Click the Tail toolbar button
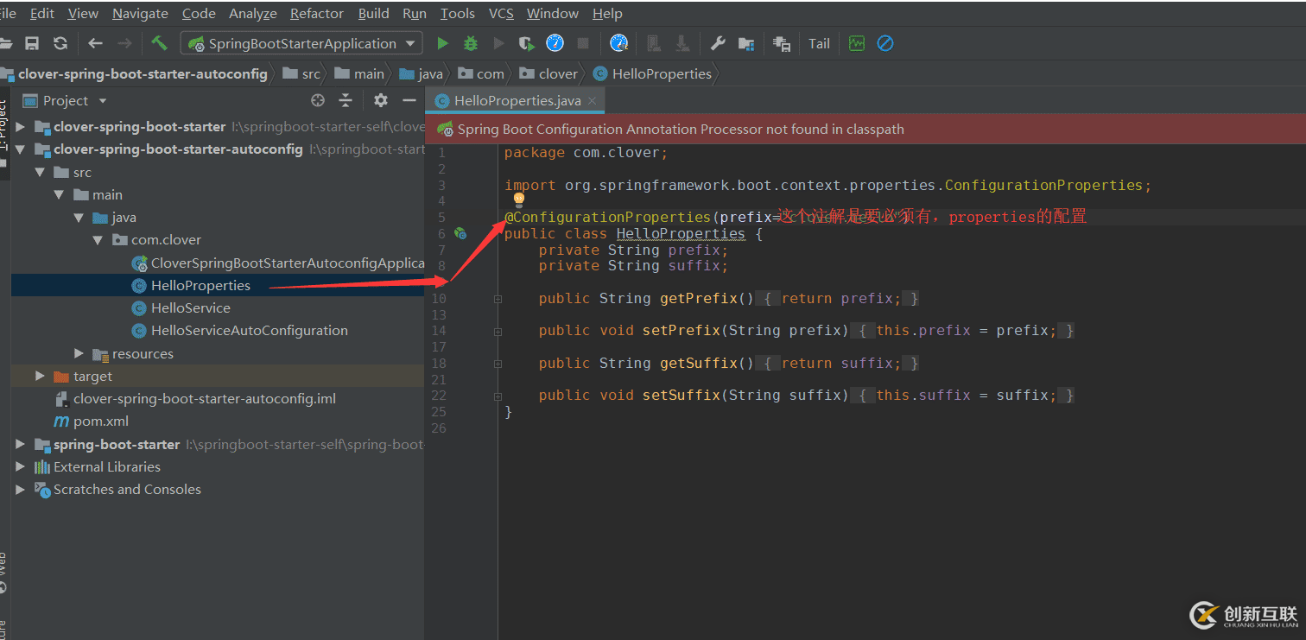Screen dimensions: 1306x640 point(819,43)
